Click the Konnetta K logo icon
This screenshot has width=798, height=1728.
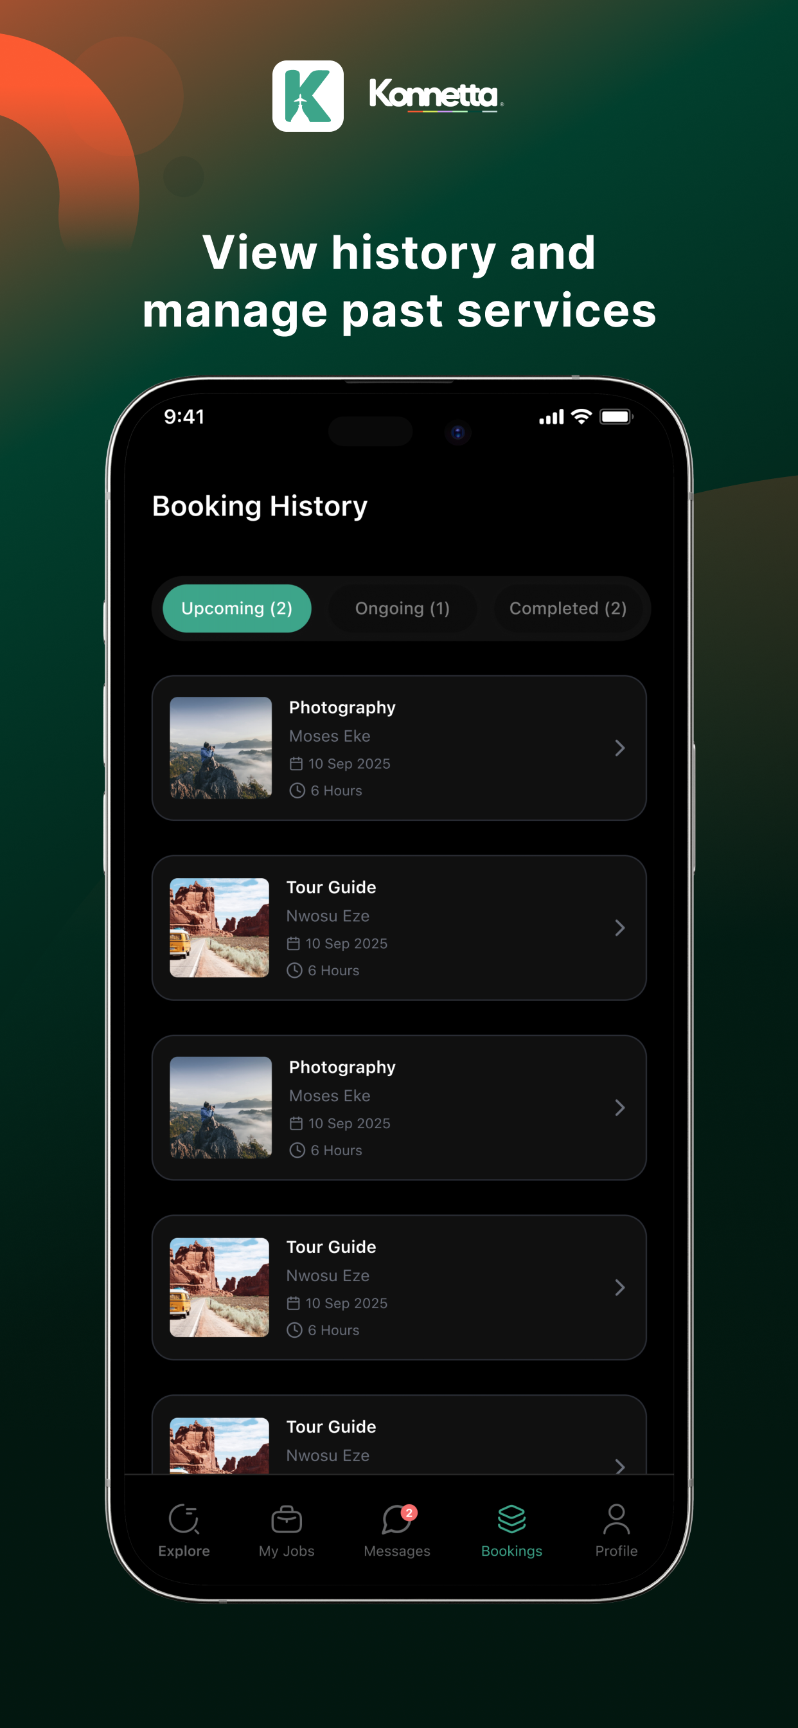pyautogui.click(x=308, y=96)
